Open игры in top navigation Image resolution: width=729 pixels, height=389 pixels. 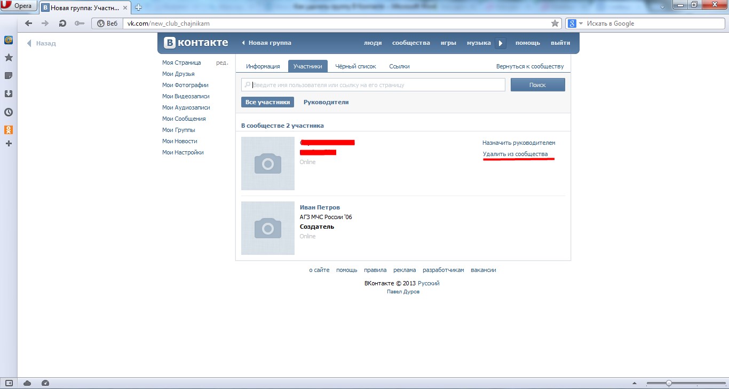[x=448, y=43]
